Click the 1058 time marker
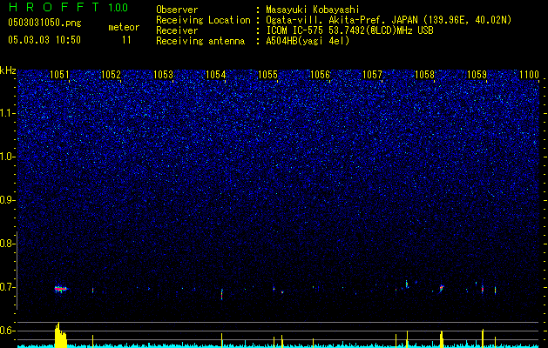The image size is (548, 348). pos(424,75)
